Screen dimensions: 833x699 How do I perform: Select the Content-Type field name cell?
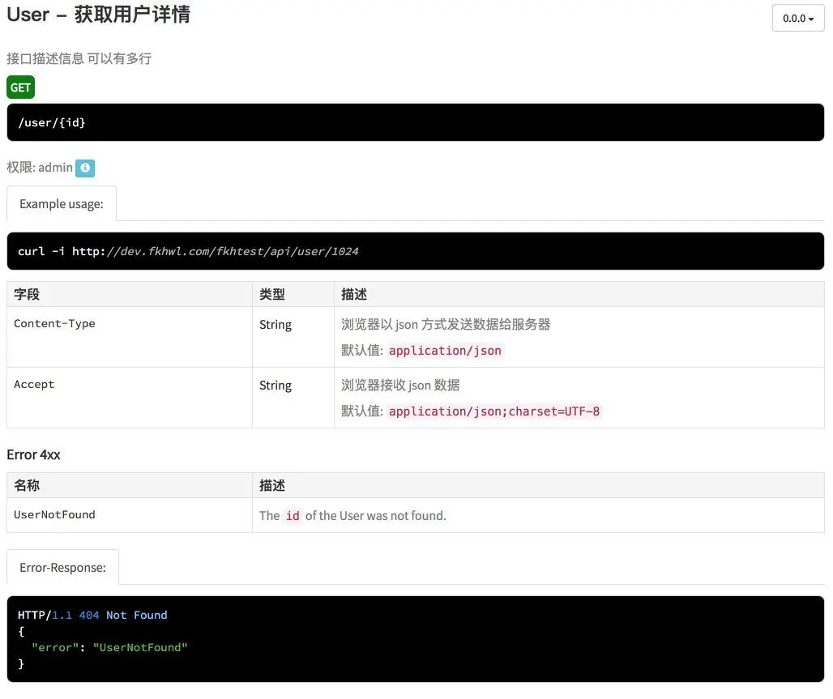pos(54,324)
